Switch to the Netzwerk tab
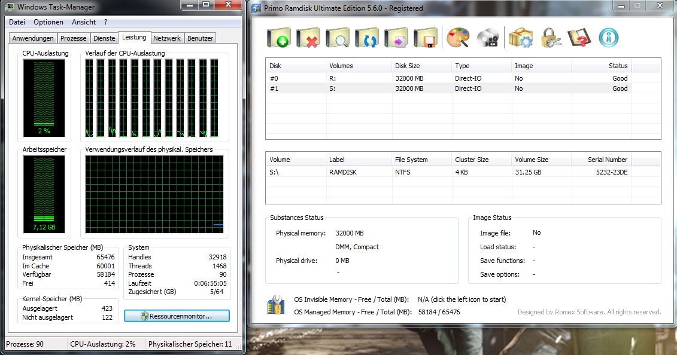677x355 pixels. tap(167, 38)
